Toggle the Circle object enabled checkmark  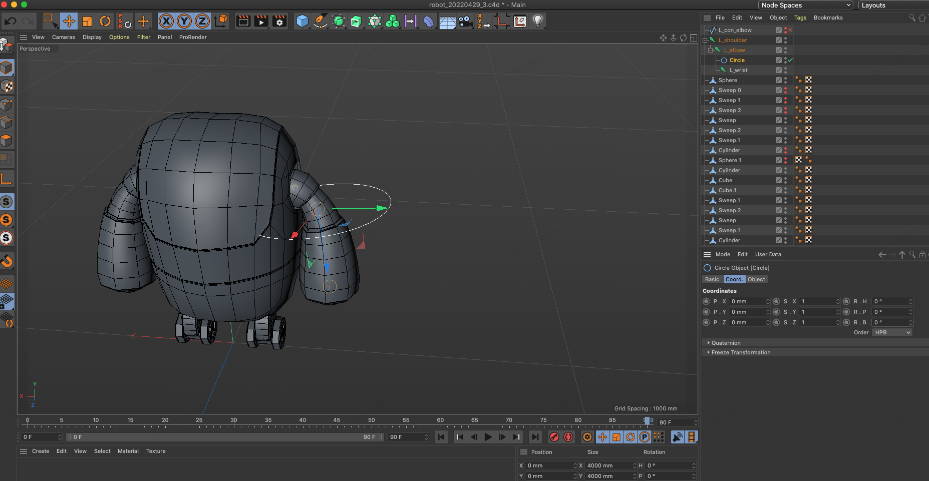pyautogui.click(x=790, y=60)
